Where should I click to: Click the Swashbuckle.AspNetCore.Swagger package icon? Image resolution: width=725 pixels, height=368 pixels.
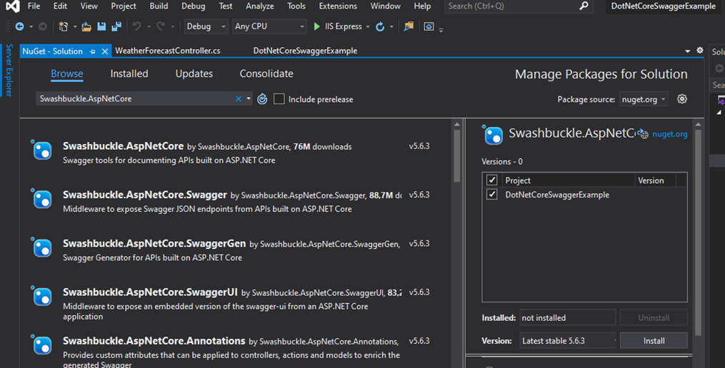point(42,200)
